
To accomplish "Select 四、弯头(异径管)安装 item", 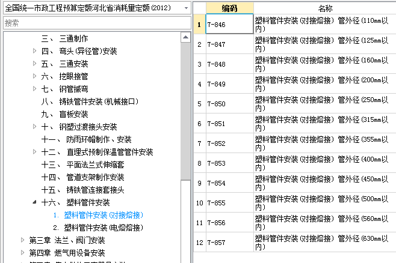I will 79,51.
